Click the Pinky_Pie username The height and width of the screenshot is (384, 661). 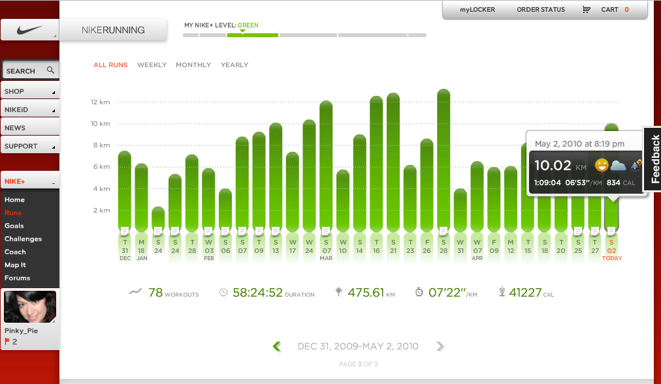[x=21, y=331]
